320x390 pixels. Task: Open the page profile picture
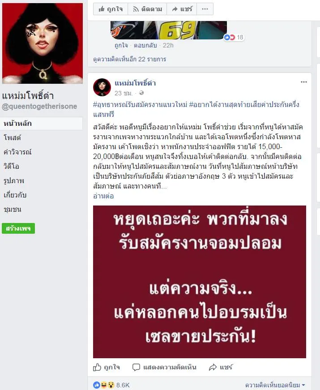[43, 43]
